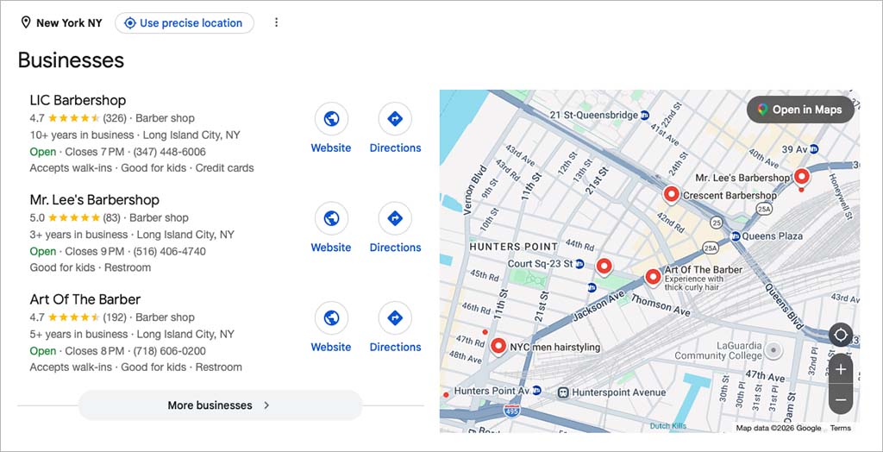Click Mr. Lee's Barbershop 5.0 star rating

[x=74, y=217]
